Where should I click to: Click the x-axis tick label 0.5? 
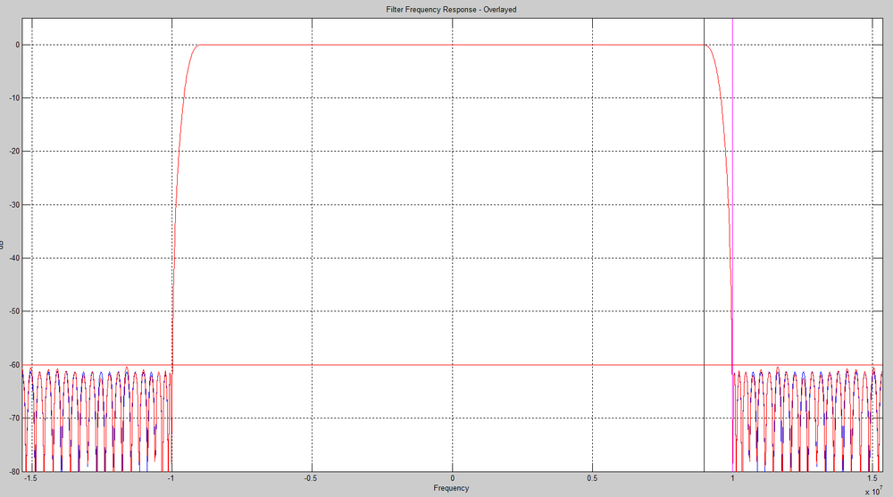pos(592,478)
